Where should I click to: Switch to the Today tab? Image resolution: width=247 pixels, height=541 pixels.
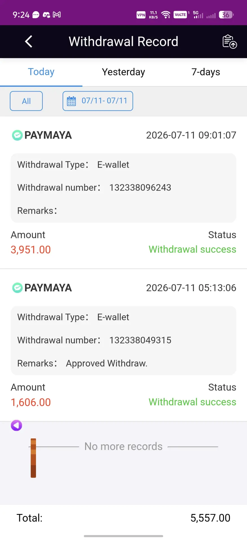41,72
